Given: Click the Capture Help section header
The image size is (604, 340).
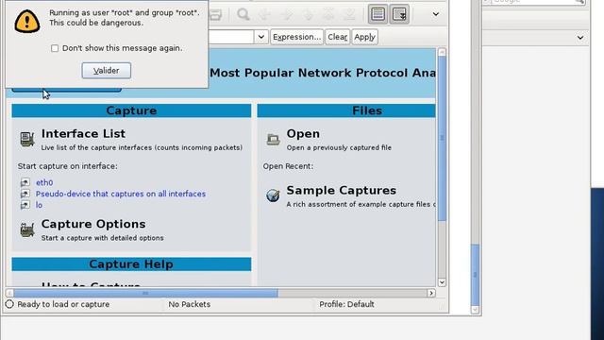Looking at the screenshot, I should point(131,264).
